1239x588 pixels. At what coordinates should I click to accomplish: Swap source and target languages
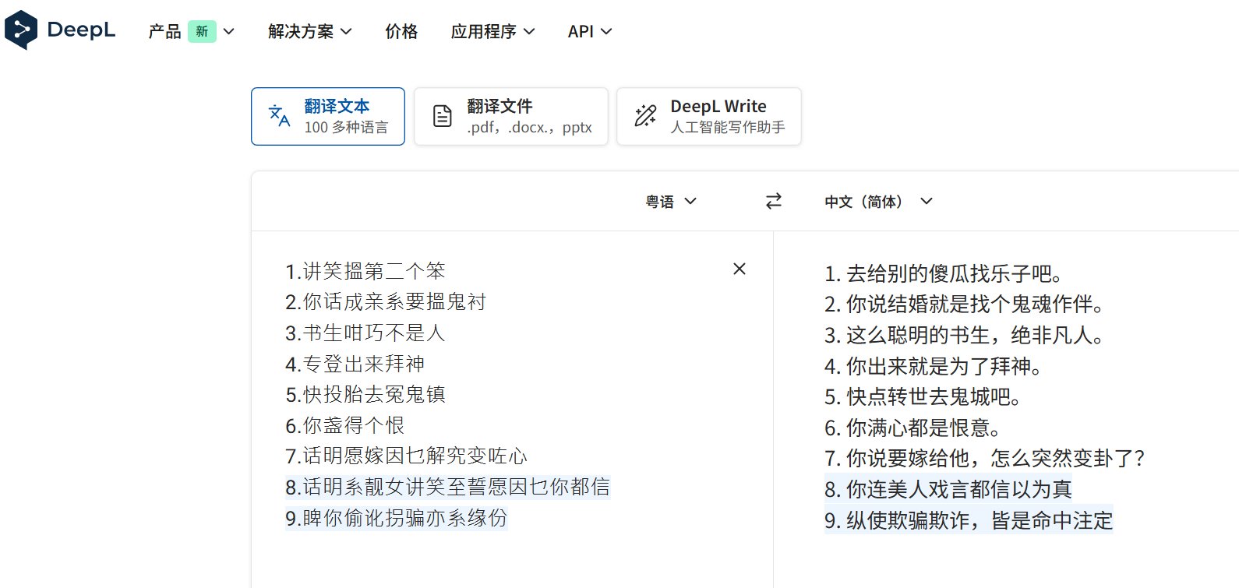(x=773, y=201)
